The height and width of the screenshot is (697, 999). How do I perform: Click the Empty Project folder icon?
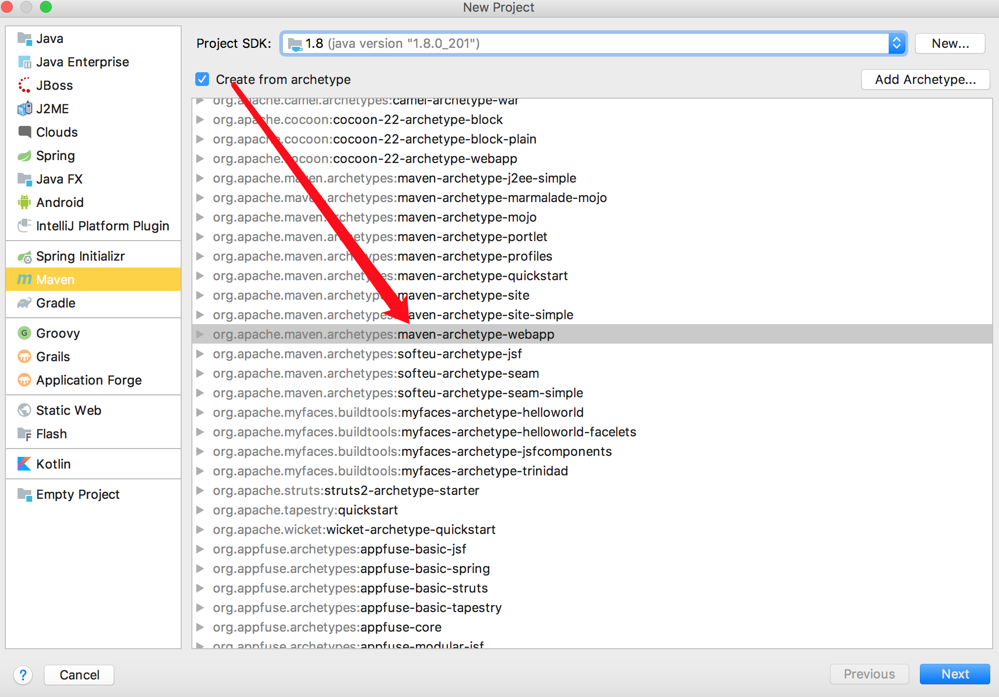[24, 494]
